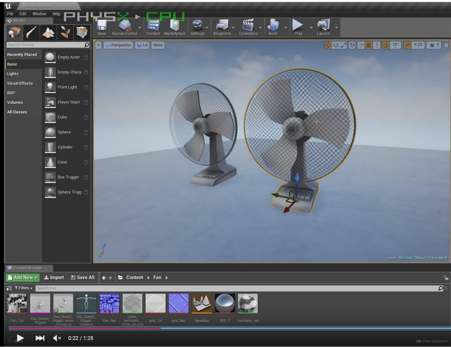Click Save All in content browser
Image resolution: width=451 pixels, height=347 pixels.
click(x=83, y=277)
